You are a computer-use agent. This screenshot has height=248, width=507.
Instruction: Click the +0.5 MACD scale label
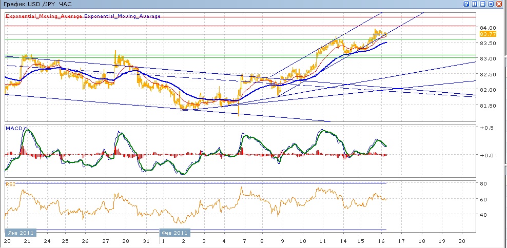coord(485,128)
